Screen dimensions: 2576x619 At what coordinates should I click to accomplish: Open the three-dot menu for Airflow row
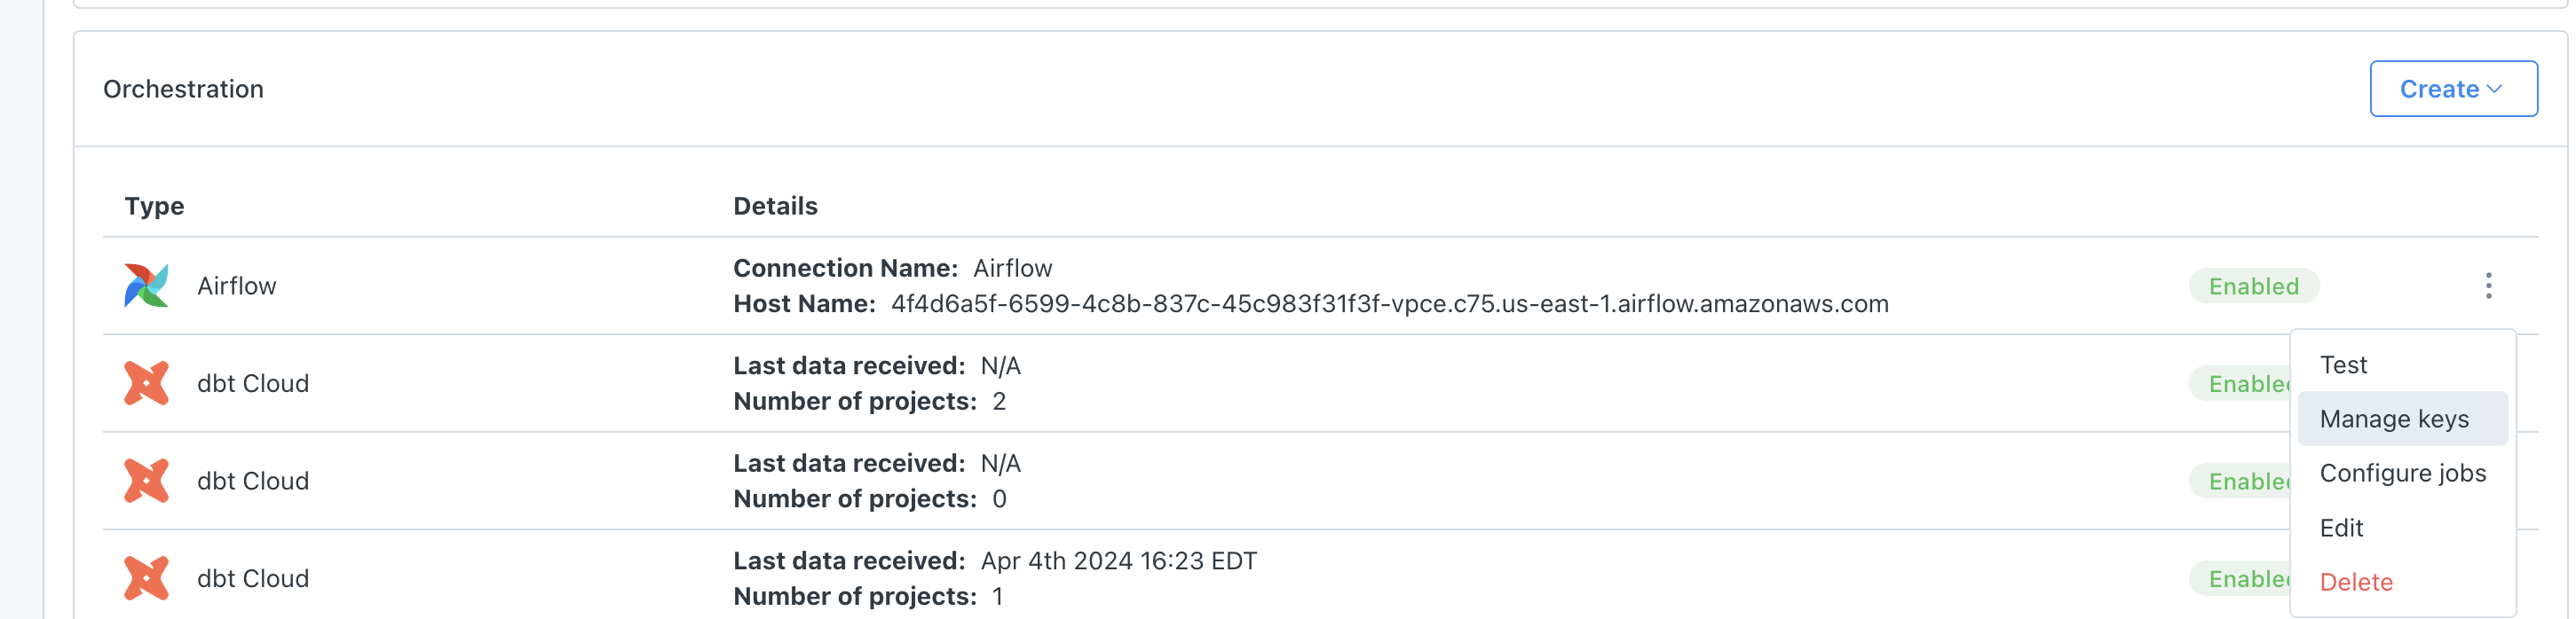[x=2488, y=286]
